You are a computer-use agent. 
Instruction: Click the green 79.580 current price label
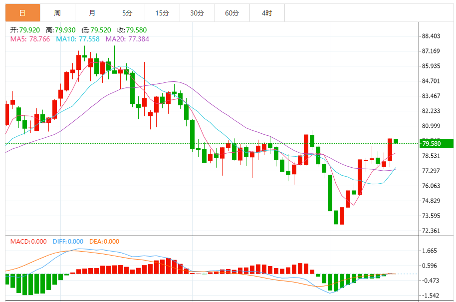pyautogui.click(x=437, y=143)
